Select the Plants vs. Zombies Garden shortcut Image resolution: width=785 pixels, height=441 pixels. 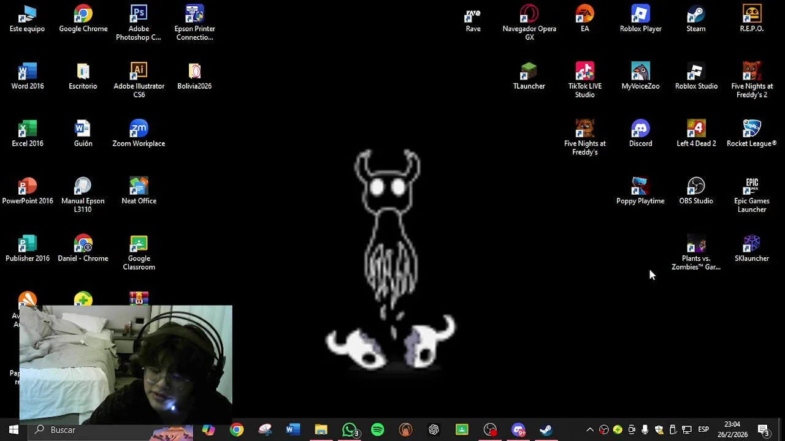(x=696, y=254)
